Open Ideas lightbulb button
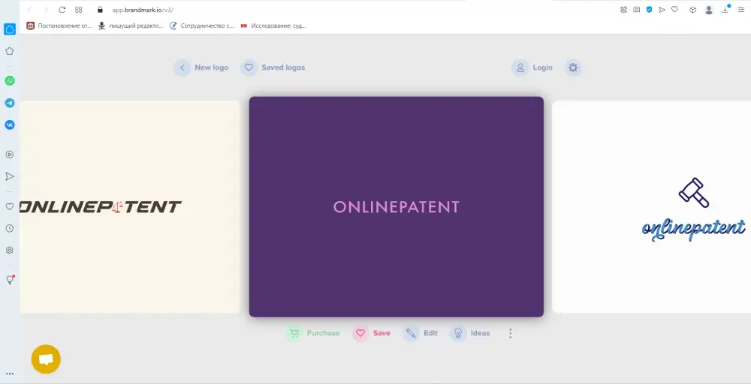Viewport: 751px width, 384px height. [458, 333]
